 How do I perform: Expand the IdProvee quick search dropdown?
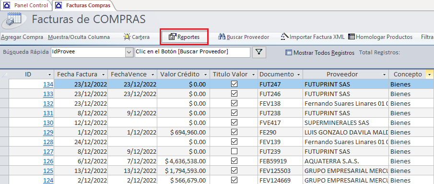point(129,52)
